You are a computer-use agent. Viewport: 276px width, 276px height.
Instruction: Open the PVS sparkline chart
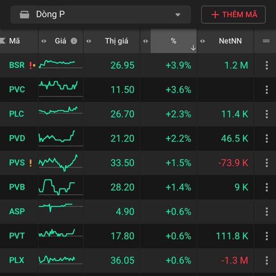click(x=60, y=163)
